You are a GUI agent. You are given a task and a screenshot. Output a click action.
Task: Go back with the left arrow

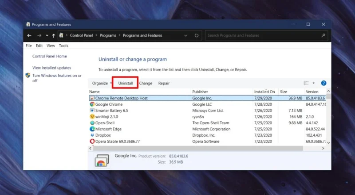click(x=29, y=35)
